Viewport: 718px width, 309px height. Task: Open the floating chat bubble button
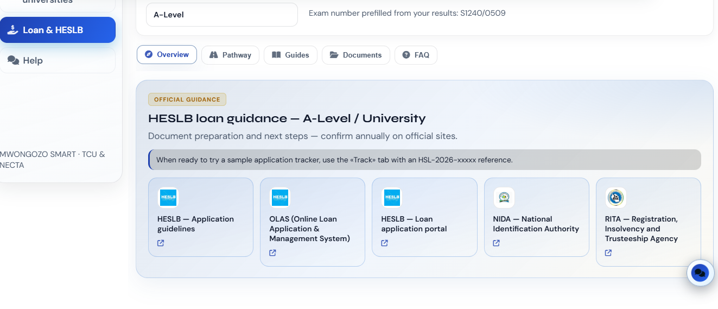click(701, 273)
